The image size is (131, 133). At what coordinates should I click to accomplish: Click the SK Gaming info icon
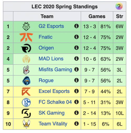click(77, 113)
